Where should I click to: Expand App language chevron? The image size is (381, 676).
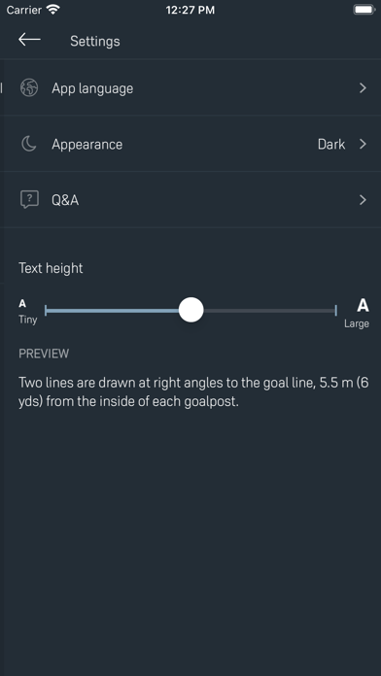tap(363, 88)
